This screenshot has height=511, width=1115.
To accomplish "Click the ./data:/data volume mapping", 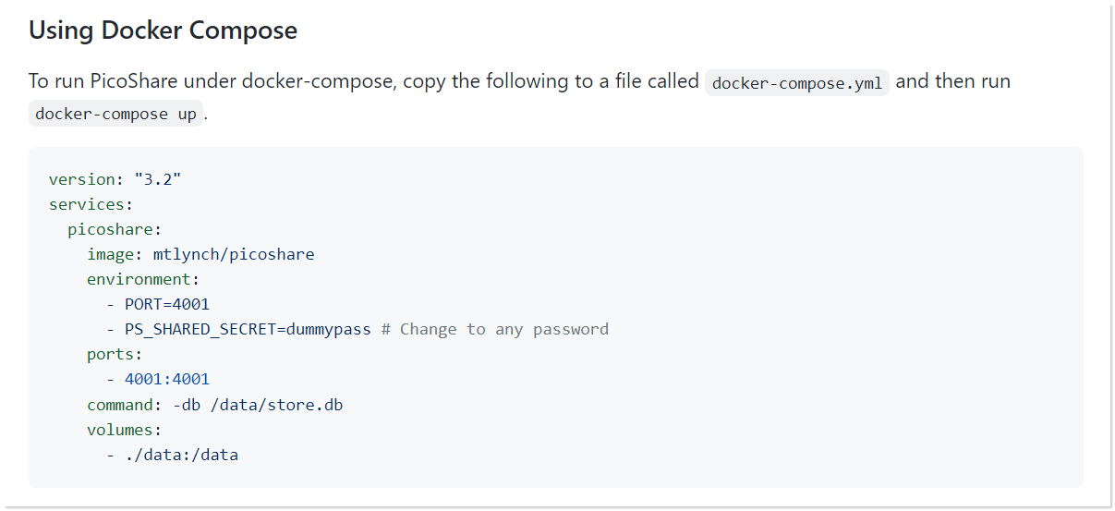I will [181, 455].
